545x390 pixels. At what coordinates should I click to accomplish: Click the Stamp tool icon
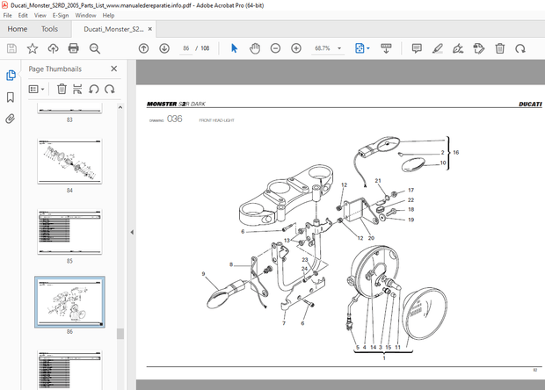[479, 48]
